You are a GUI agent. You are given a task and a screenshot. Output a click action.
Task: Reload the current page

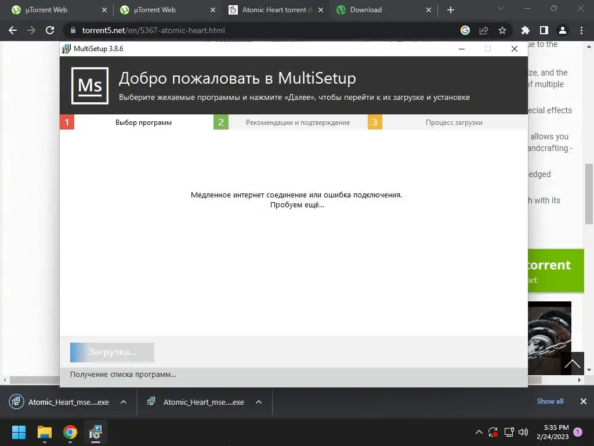coord(50,30)
